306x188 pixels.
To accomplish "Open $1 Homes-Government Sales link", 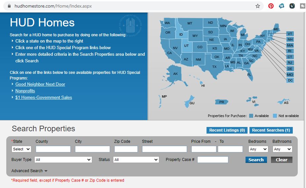I will coord(44,97).
